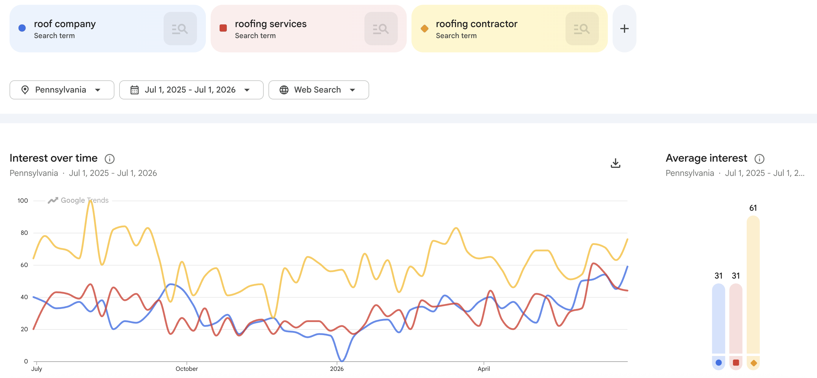Click the location pin icon
This screenshot has width=817, height=378.
[x=25, y=90]
